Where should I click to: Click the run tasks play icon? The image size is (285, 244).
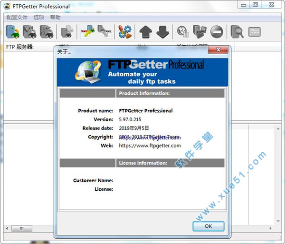point(199,32)
